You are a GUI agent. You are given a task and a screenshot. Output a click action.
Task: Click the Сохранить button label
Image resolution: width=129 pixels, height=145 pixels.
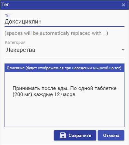pos(80,135)
